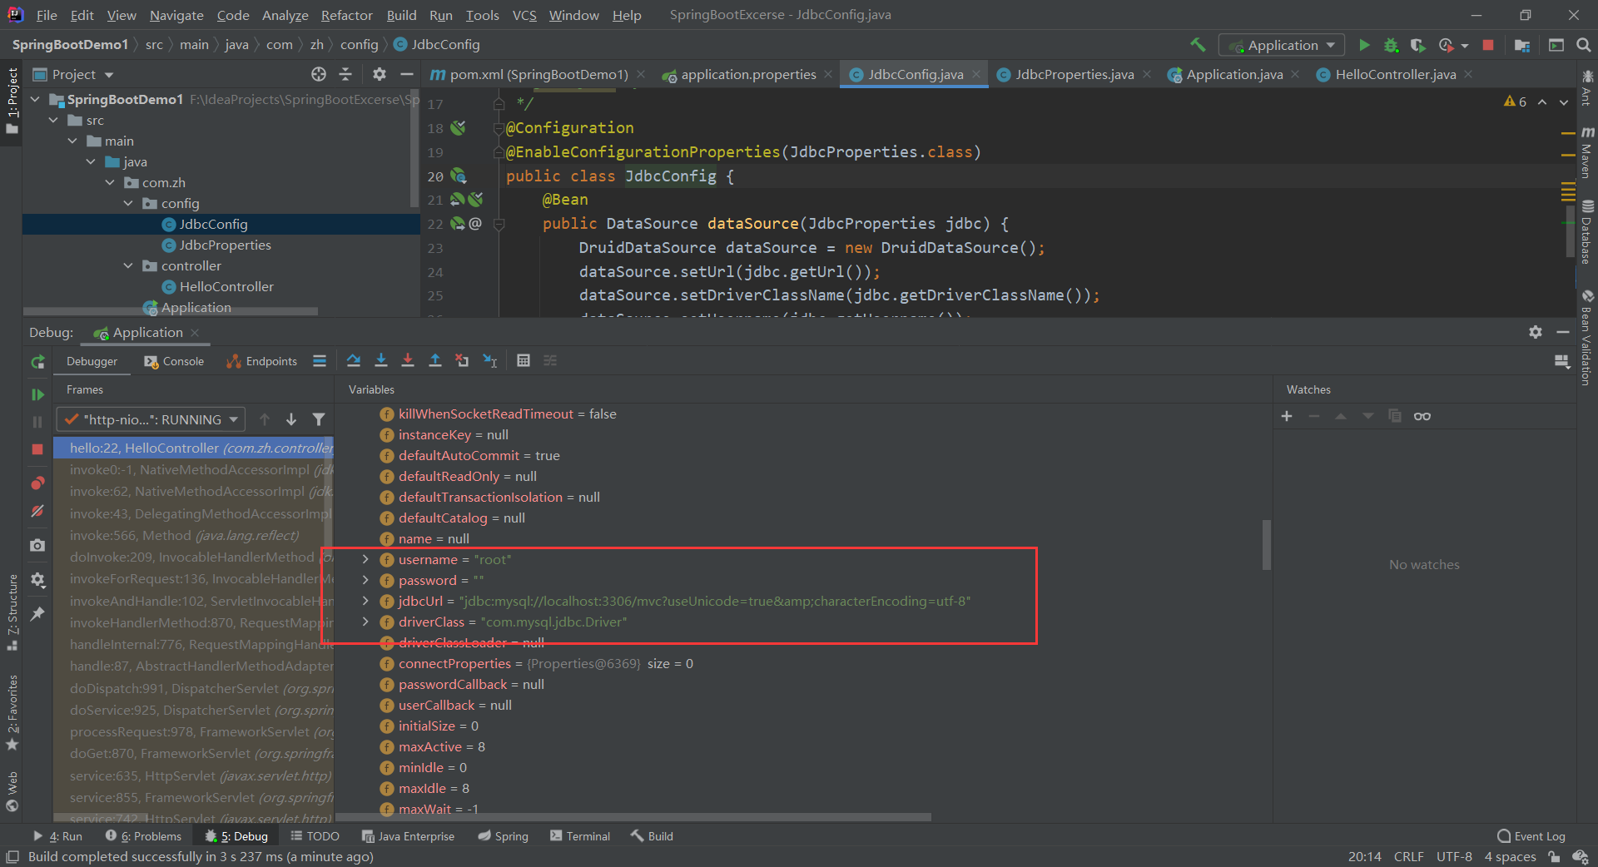1598x867 pixels.
Task: Open Project view mode dropdown
Action: 73,74
